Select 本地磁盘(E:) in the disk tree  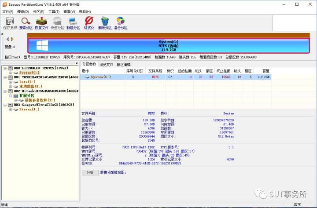pos(31,87)
